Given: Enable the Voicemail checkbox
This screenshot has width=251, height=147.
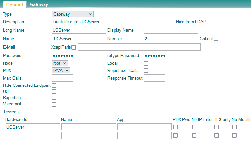Looking at the screenshot, I should tap(54, 104).
